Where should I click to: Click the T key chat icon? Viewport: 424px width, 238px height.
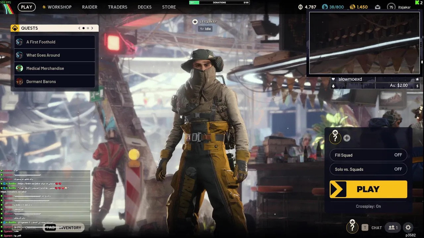[365, 227]
